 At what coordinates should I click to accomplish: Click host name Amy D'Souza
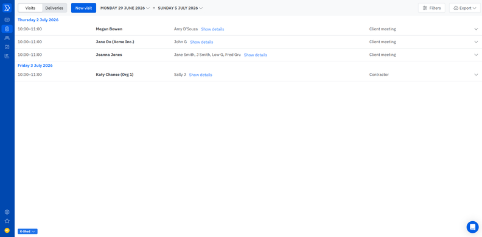[186, 29]
